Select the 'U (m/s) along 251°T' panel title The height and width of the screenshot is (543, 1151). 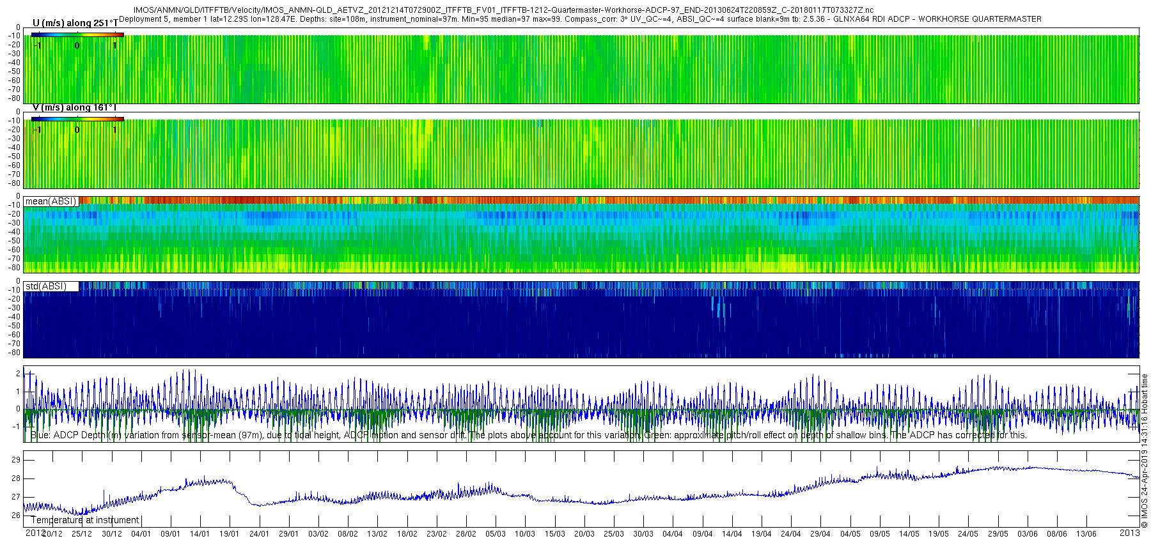(x=75, y=23)
